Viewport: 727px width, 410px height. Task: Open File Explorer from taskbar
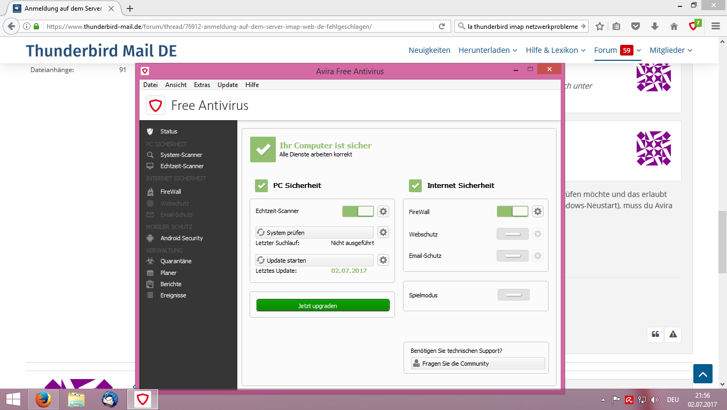(76, 399)
